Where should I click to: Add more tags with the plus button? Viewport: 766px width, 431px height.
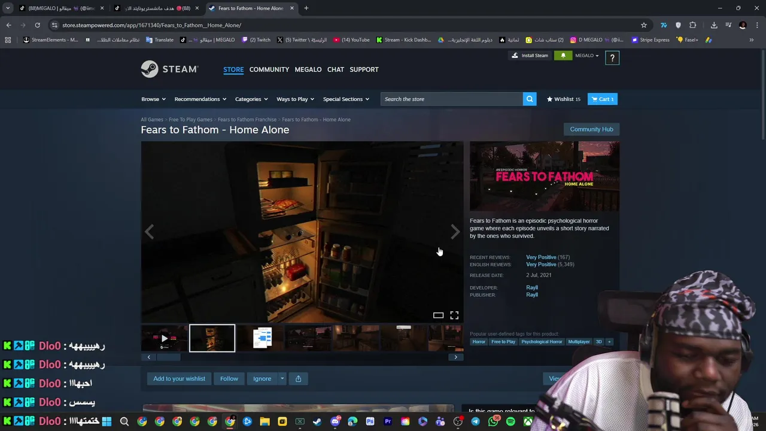click(x=609, y=342)
